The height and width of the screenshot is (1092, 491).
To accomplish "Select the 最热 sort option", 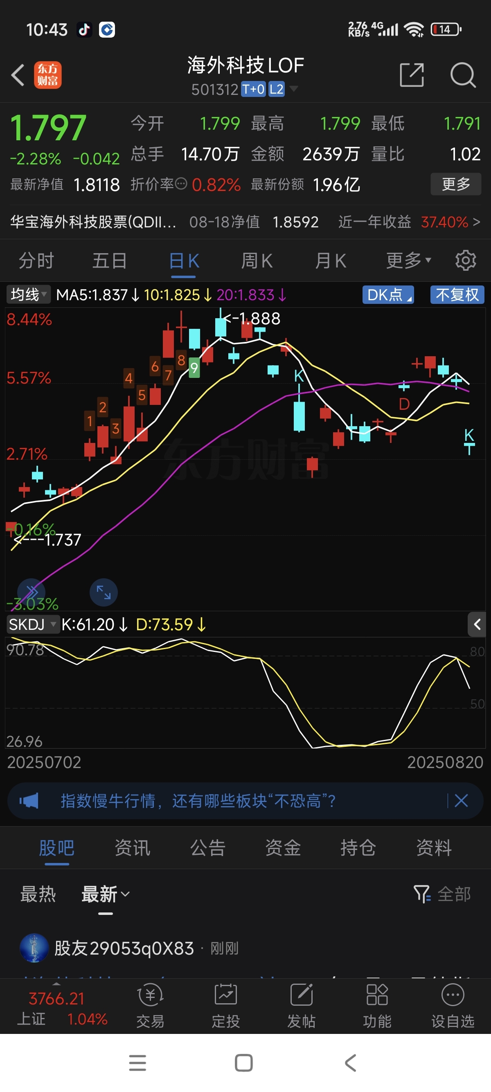I will (x=38, y=894).
